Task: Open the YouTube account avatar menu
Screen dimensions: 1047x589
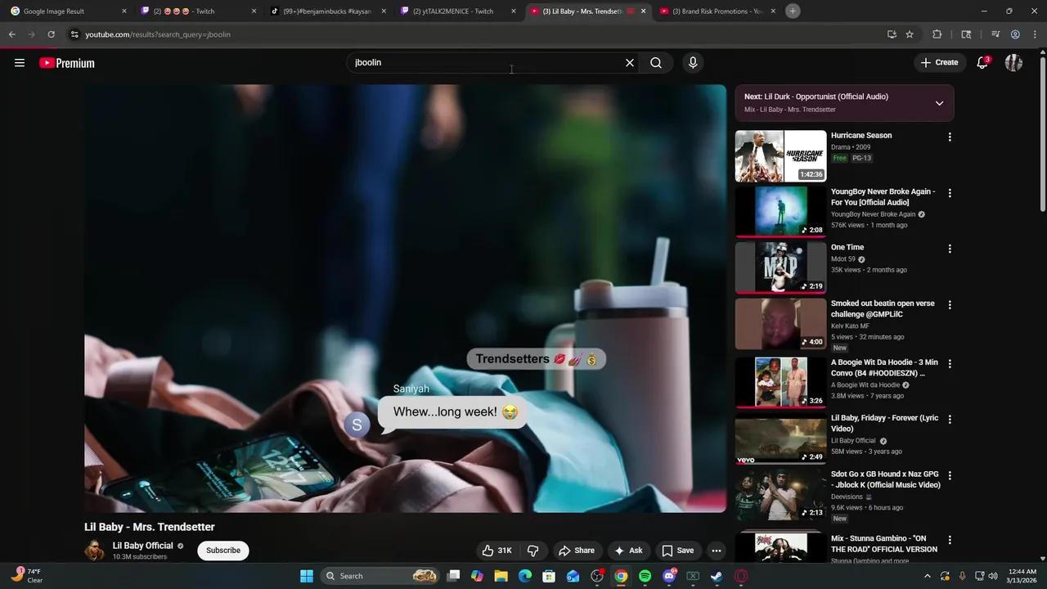Action: [x=1013, y=63]
